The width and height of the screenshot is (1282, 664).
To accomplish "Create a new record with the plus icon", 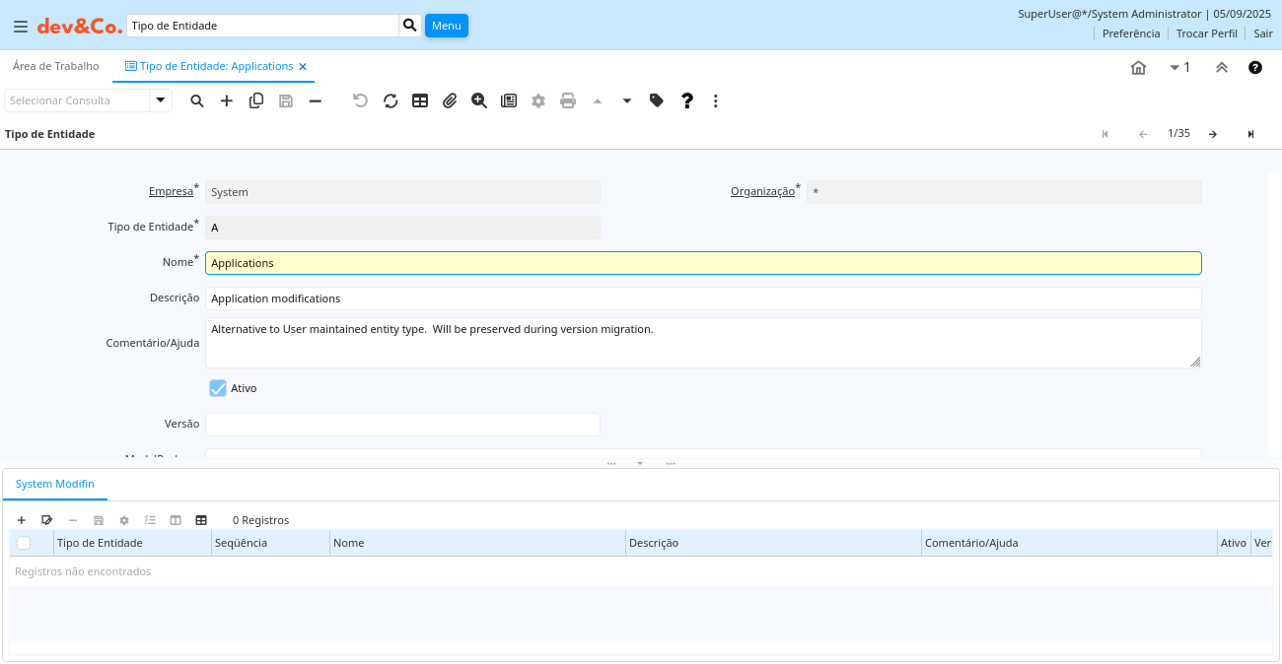I will (x=227, y=100).
